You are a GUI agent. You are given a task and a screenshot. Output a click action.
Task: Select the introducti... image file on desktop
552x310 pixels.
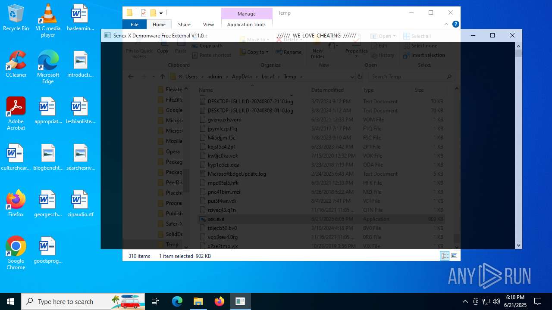80,65
